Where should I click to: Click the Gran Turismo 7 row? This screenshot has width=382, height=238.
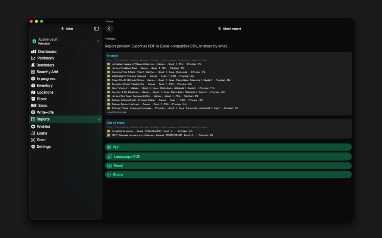click(x=160, y=88)
